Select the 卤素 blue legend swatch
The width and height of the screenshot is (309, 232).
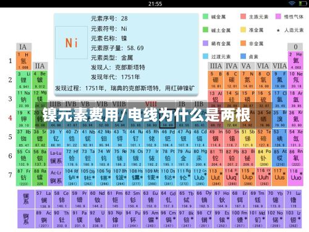(243, 56)
